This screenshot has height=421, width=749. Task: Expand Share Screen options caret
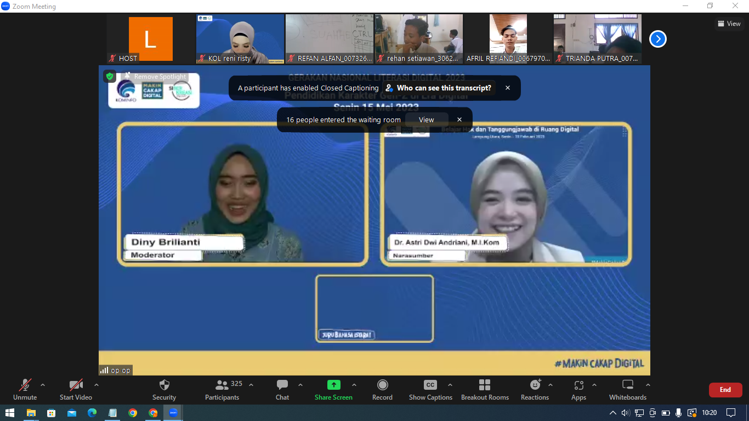(354, 385)
